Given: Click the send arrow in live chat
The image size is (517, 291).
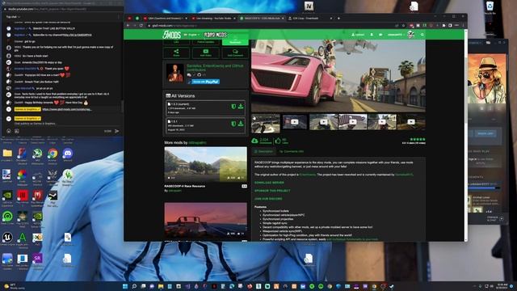Looking at the screenshot, I should coord(116,131).
